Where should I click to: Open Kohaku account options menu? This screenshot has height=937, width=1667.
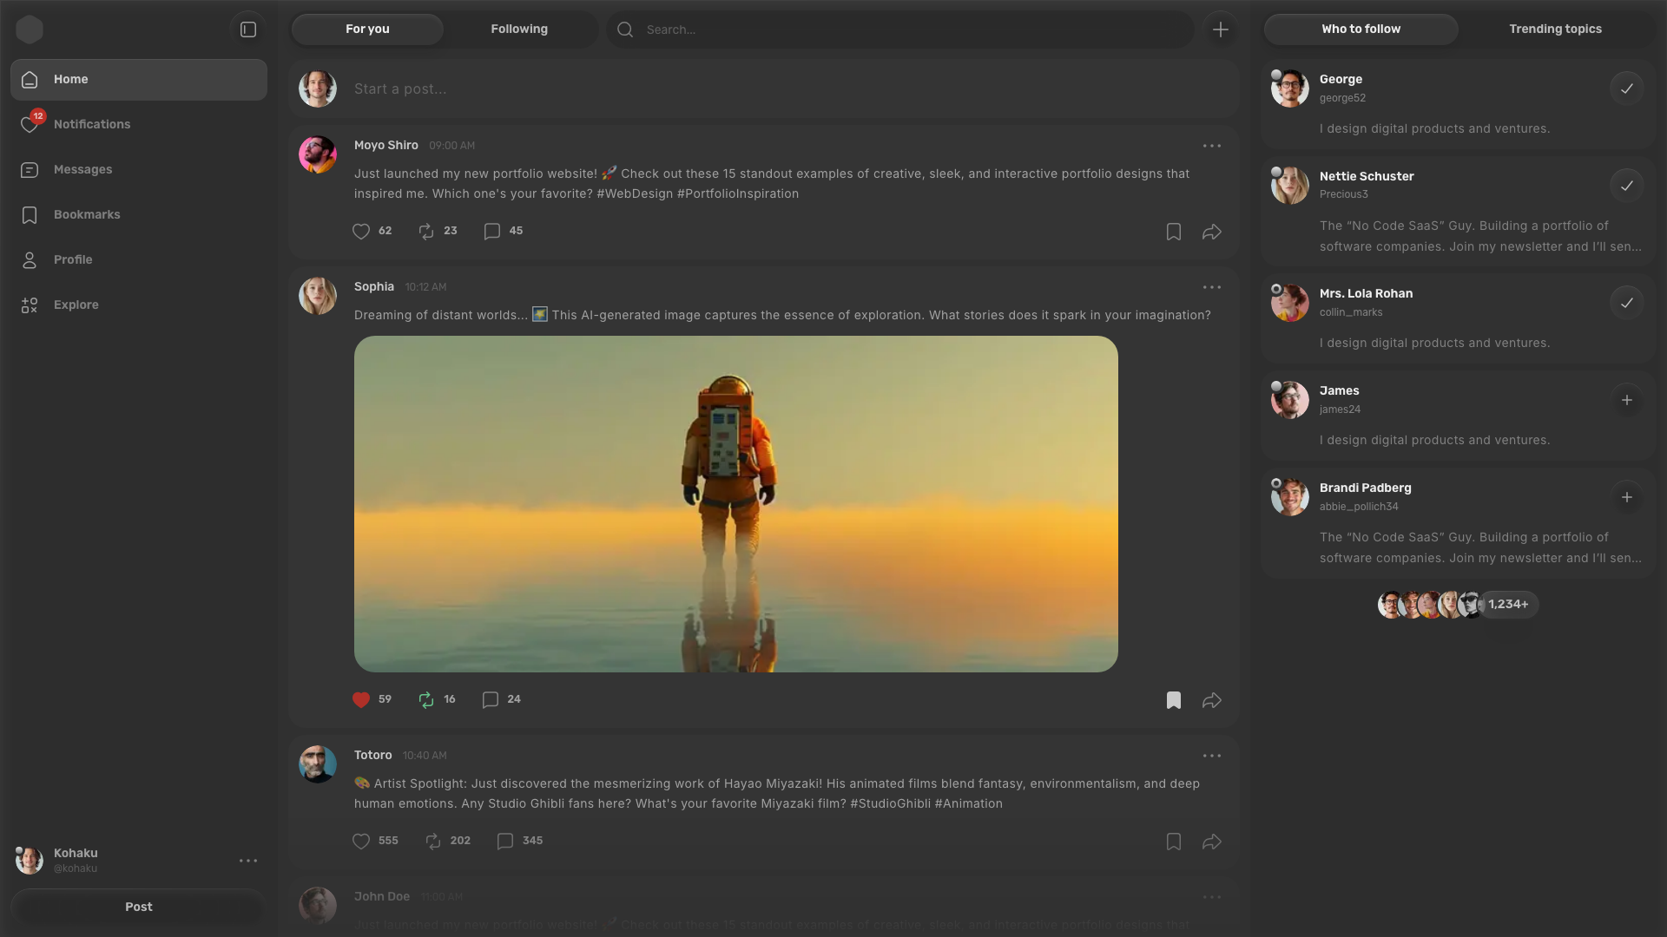(x=248, y=861)
